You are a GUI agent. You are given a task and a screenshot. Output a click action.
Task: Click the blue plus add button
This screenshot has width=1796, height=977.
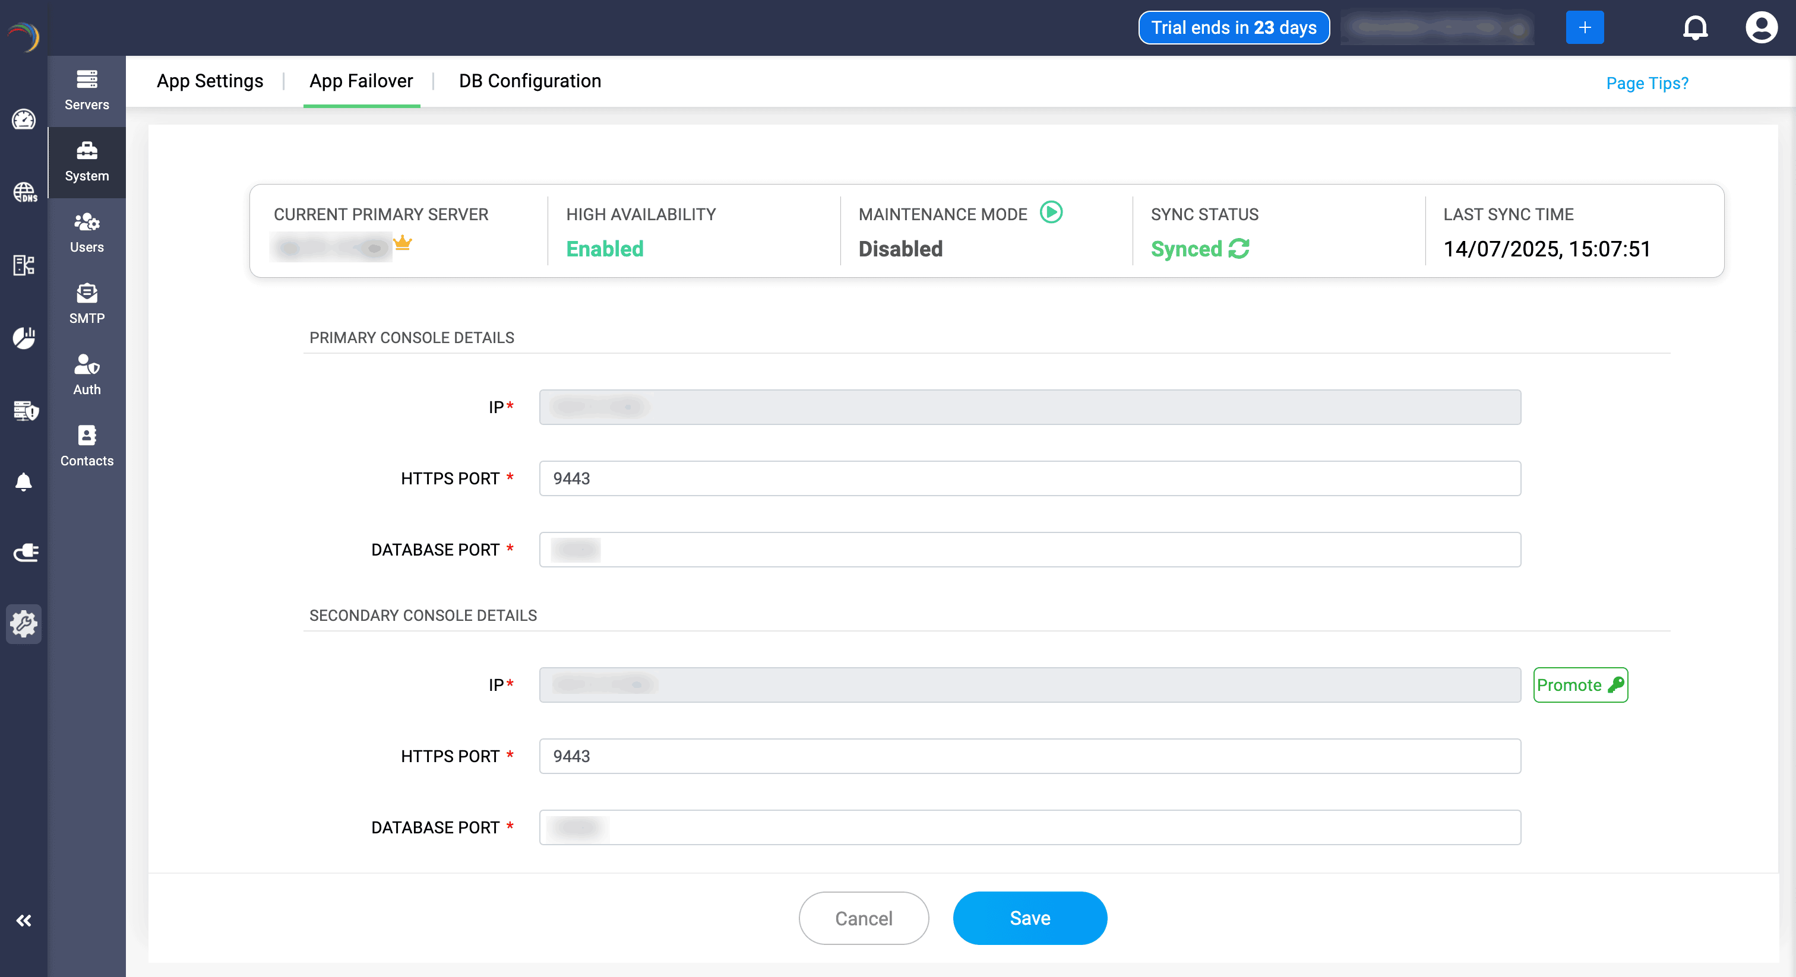(x=1584, y=28)
